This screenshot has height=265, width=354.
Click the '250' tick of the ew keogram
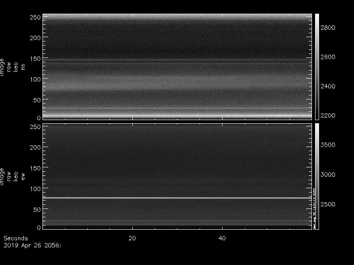click(35, 127)
